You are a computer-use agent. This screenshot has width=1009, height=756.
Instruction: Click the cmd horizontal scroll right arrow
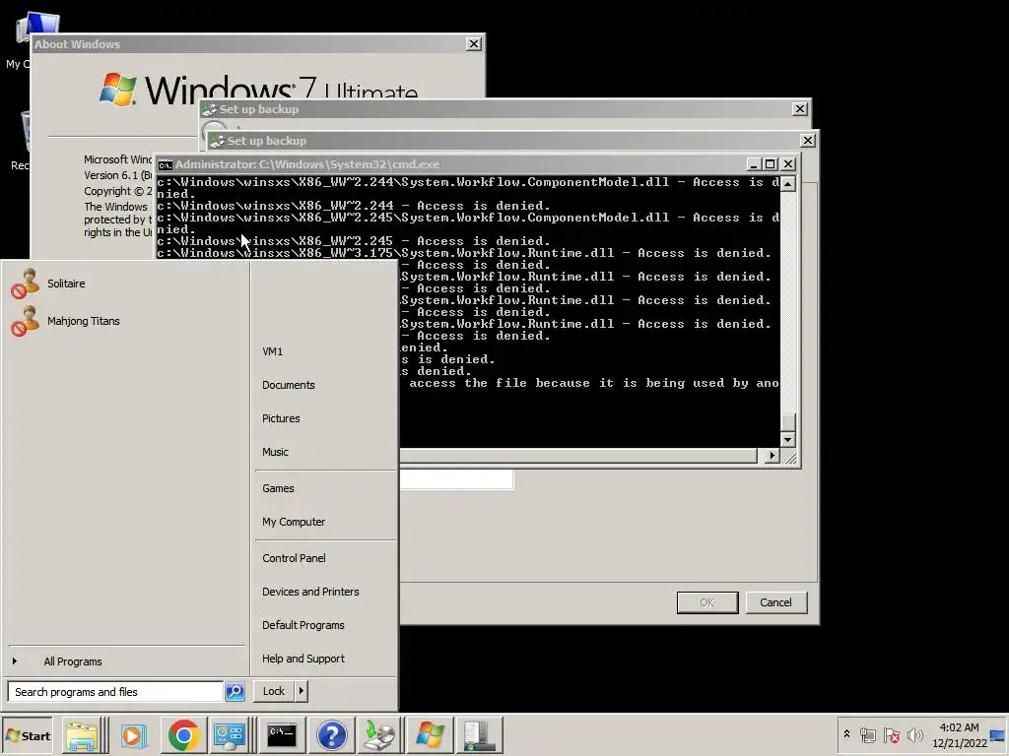[773, 455]
